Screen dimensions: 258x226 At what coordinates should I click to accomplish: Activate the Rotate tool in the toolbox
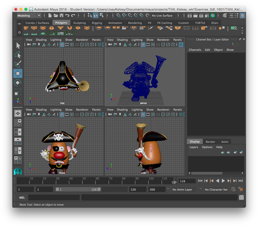click(x=18, y=83)
